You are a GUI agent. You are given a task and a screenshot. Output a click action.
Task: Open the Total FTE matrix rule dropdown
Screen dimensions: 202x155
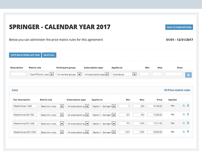[41, 74]
